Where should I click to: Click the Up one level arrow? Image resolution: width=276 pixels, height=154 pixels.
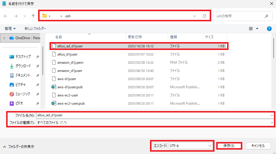coord(33,16)
